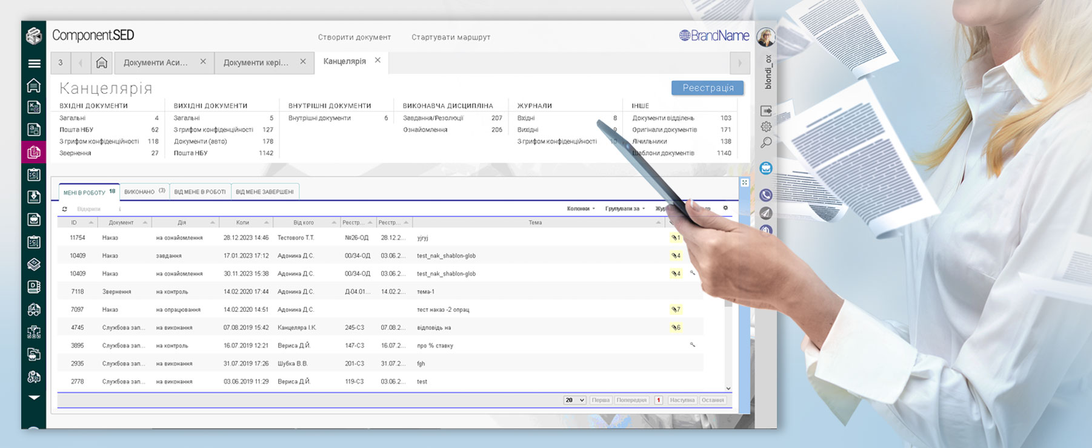Expand more sidebar items with down arrow
This screenshot has height=448, width=1092.
pos(34,398)
